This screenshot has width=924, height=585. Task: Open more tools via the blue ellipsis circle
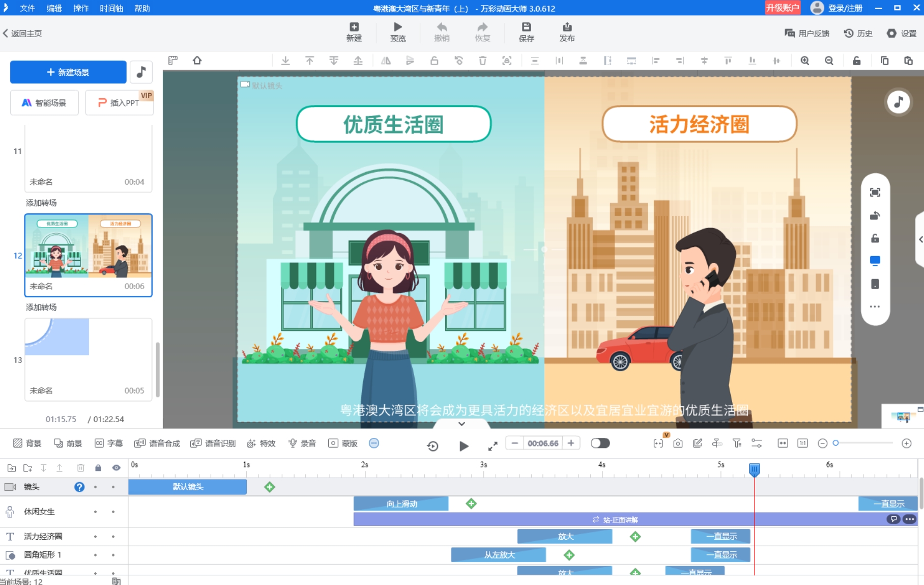coord(374,443)
